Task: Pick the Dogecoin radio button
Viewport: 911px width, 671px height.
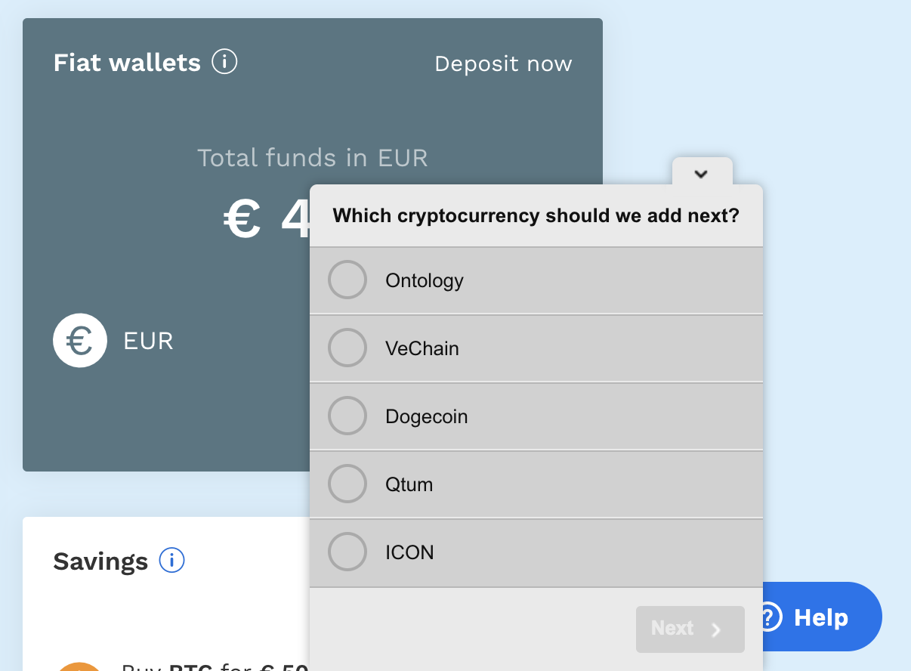Action: click(347, 416)
